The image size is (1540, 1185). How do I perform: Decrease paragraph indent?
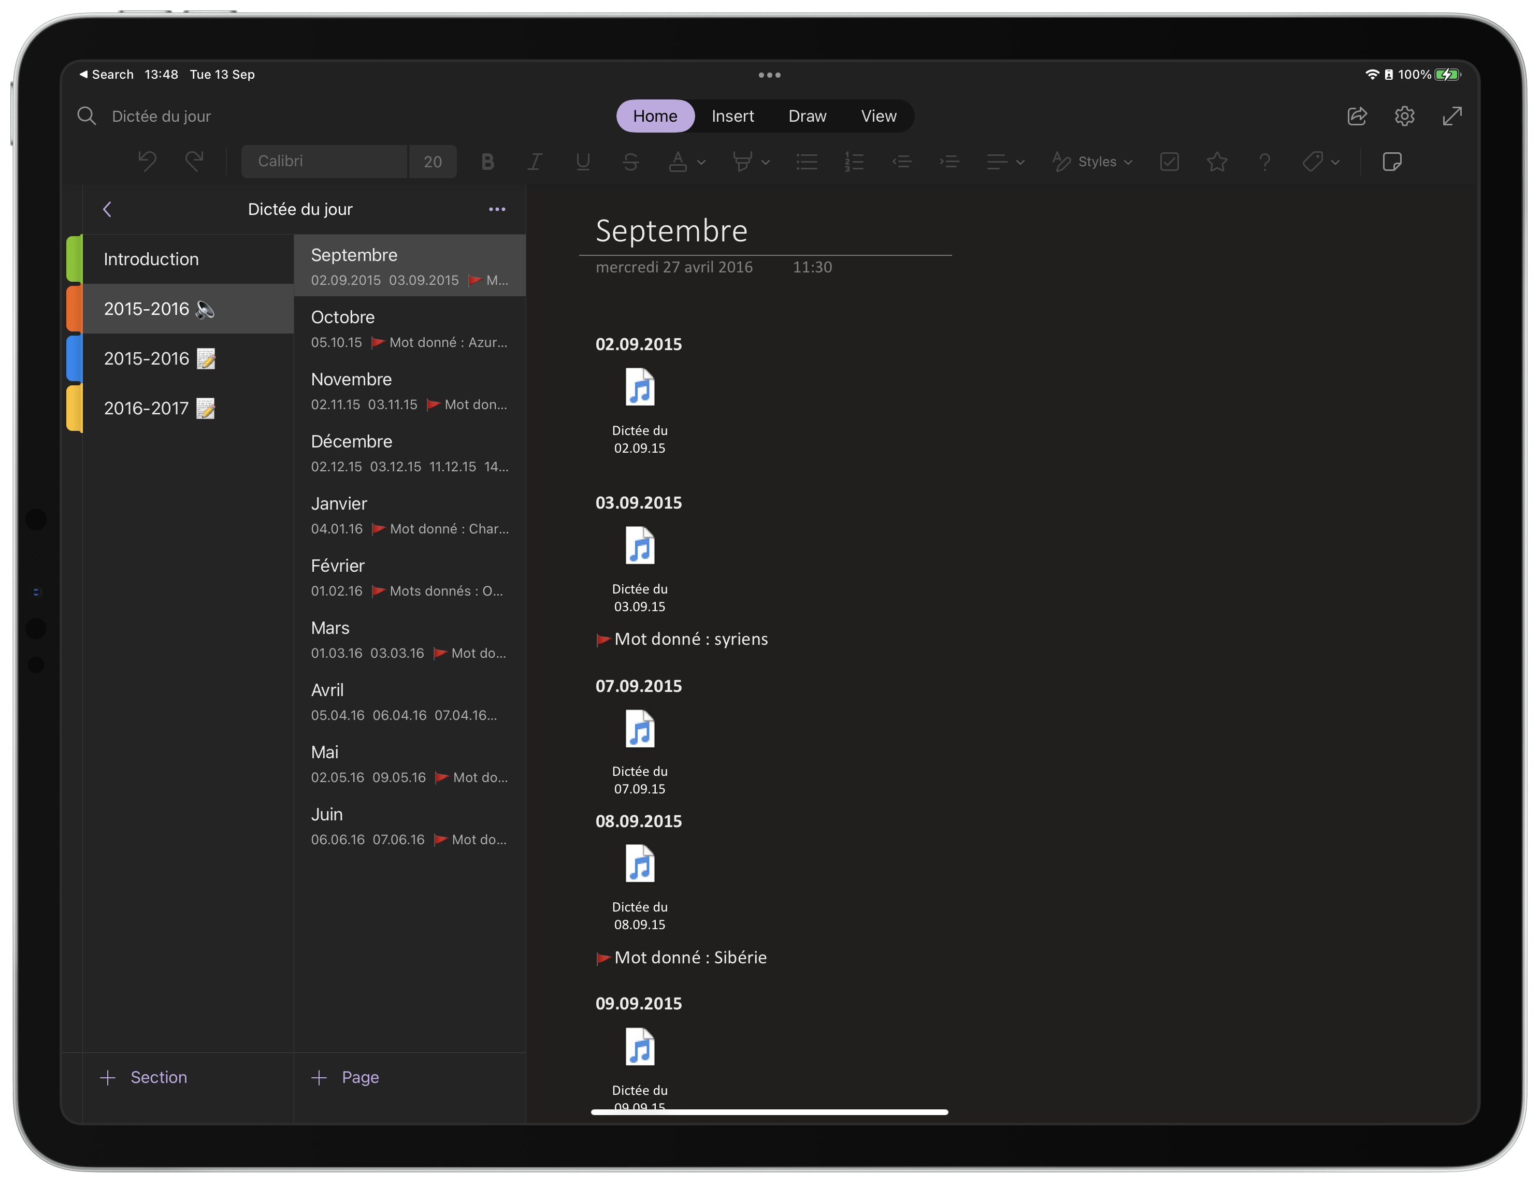pos(902,162)
